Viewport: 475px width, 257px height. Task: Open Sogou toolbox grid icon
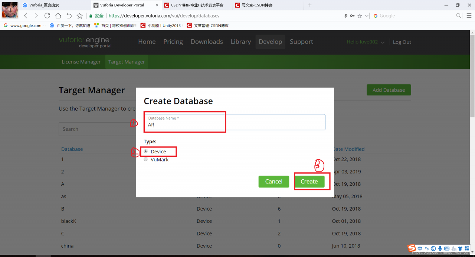[x=466, y=248]
